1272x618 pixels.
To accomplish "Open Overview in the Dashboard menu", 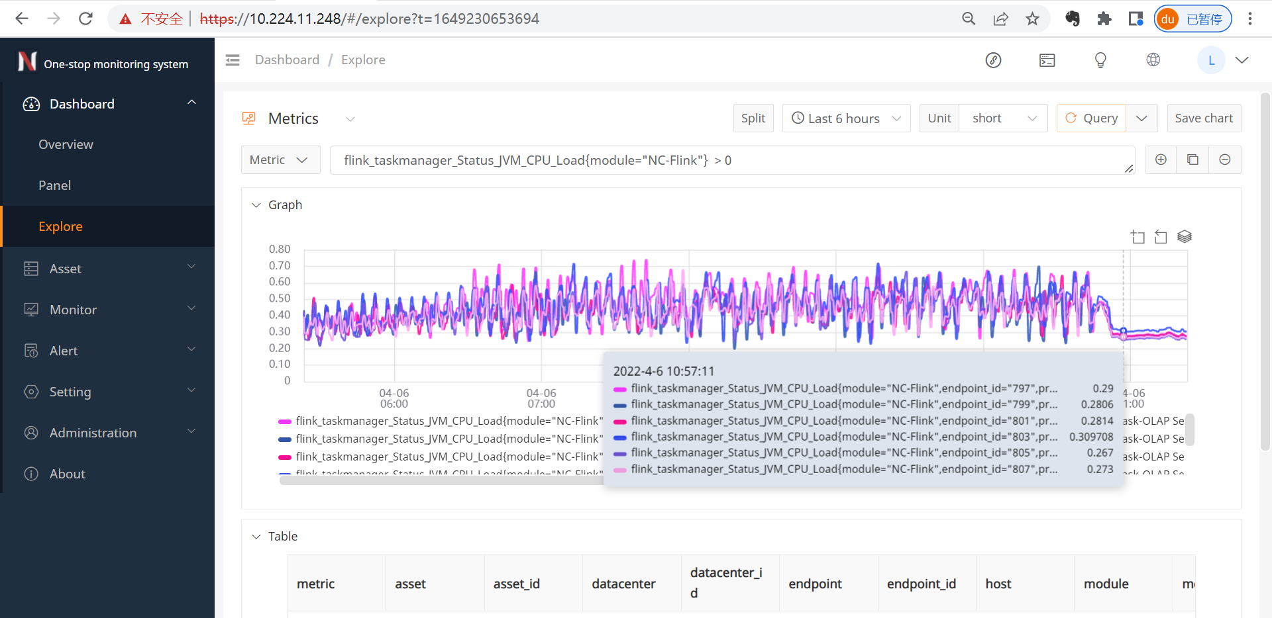I will pyautogui.click(x=66, y=144).
